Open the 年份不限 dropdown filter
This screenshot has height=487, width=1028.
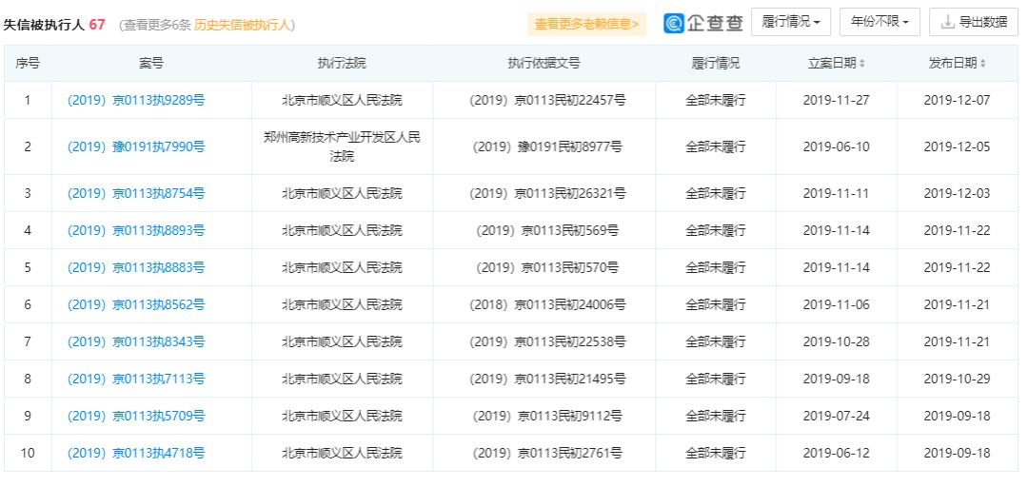click(880, 22)
